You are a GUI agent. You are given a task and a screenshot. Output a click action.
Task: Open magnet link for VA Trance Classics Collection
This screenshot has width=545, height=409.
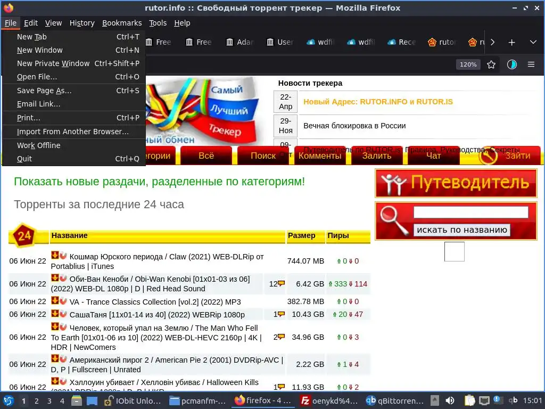pyautogui.click(x=63, y=300)
